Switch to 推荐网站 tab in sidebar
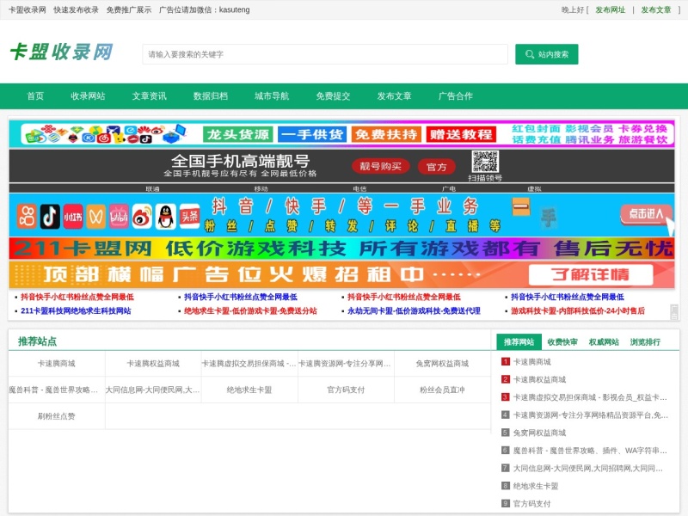 [x=519, y=341]
